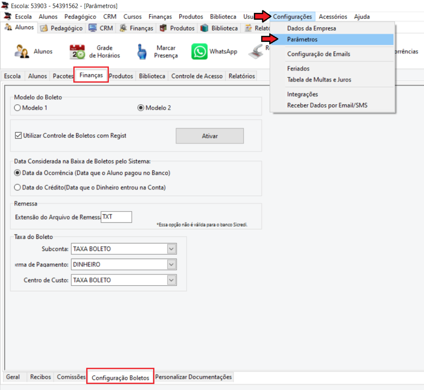The height and width of the screenshot is (390, 424).
Task: Click the Ativar button
Action: [x=210, y=136]
